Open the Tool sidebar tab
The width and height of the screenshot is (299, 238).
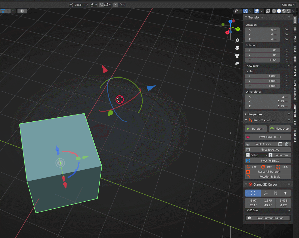point(295,29)
